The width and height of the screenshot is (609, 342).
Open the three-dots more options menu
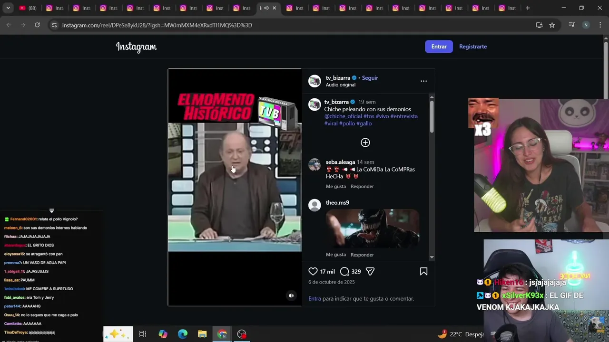[423, 81]
